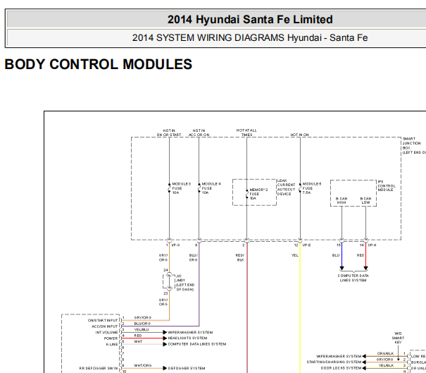Select the "MODULE 4 FUSE 10A" label
Image resolution: width=426 pixels, height=373 pixels.
[211, 188]
